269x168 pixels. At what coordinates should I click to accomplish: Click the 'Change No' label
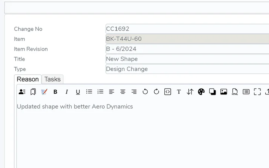coord(28,29)
